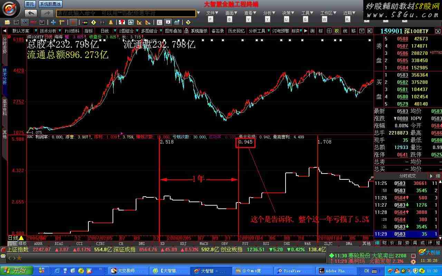Click the 田 grid layout button
The image size is (442, 276).
[329, 31]
